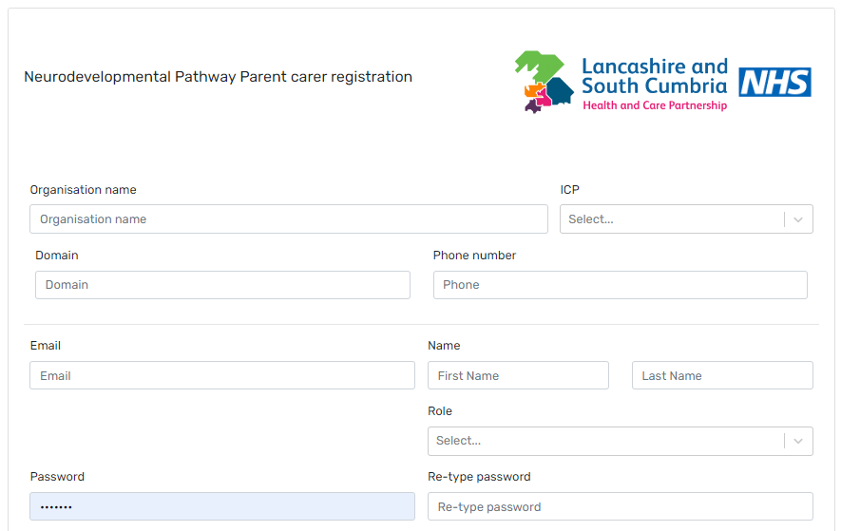The height and width of the screenshot is (531, 841).
Task: Focus the First Name field
Action: (518, 375)
